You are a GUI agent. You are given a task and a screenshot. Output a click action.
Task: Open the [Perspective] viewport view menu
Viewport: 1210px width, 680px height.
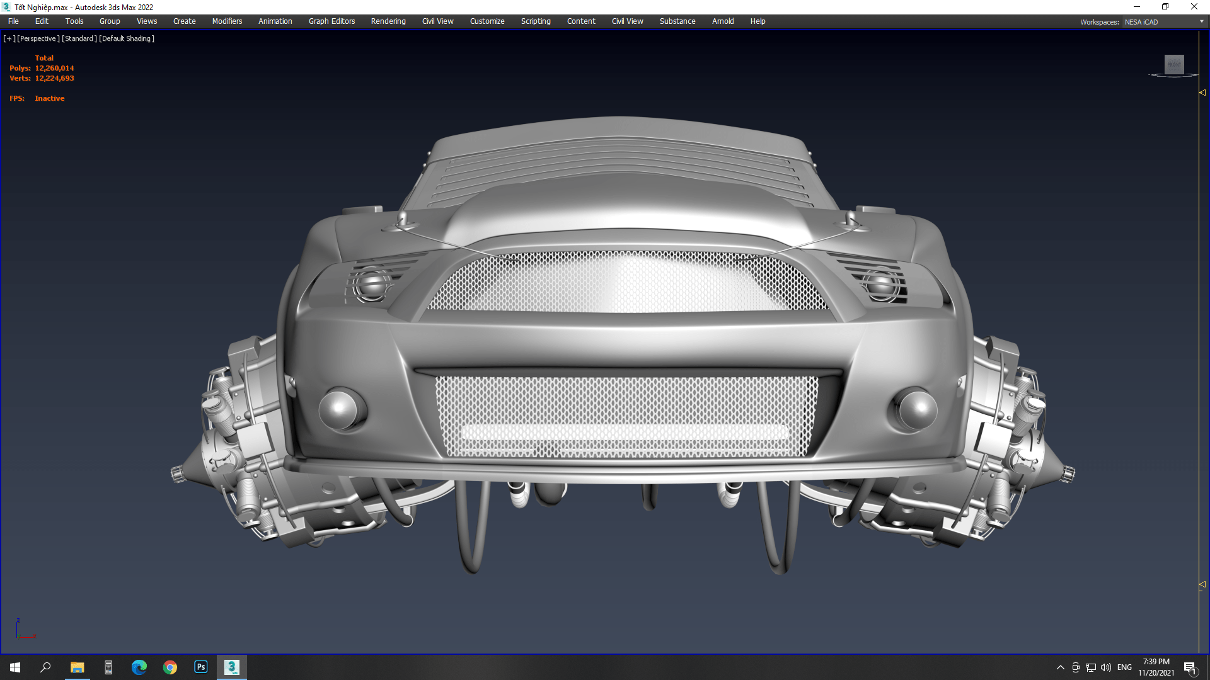coord(38,38)
